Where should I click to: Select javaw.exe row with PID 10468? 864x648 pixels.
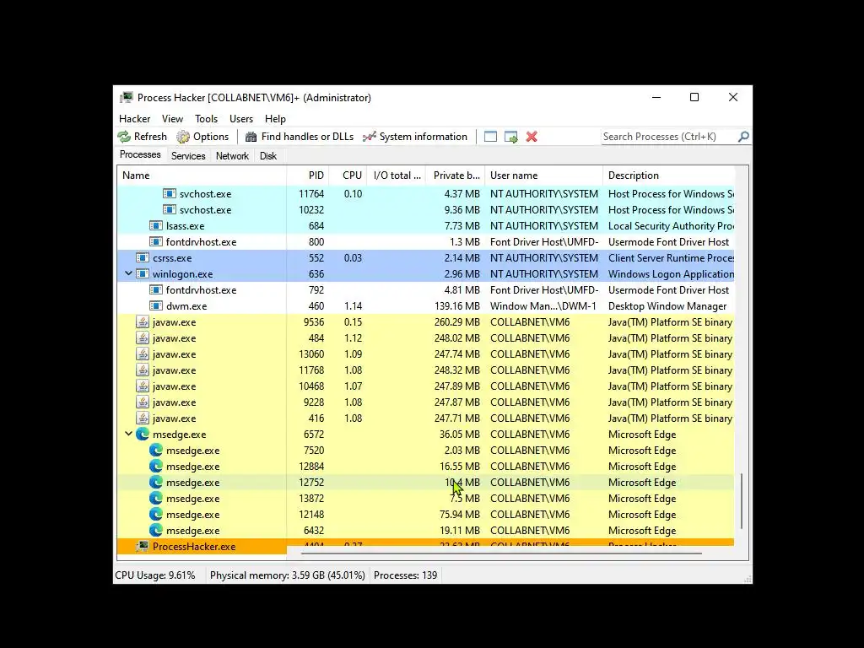tap(425, 386)
